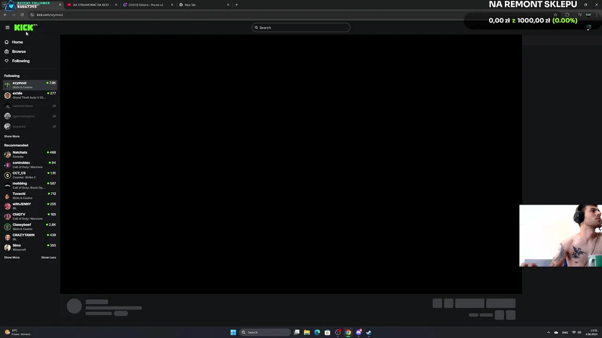Open the OBS icon on the taskbar

click(338, 332)
